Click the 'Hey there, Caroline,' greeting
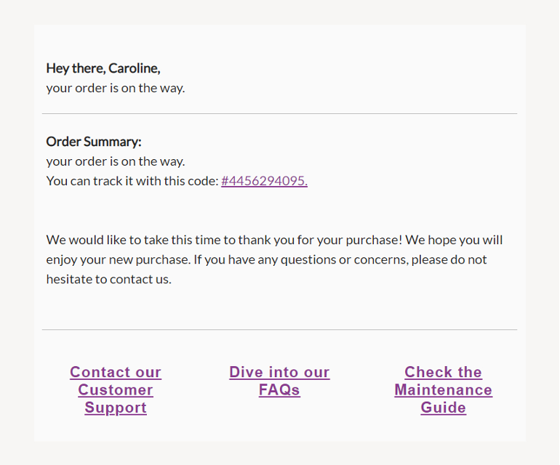 coord(103,68)
